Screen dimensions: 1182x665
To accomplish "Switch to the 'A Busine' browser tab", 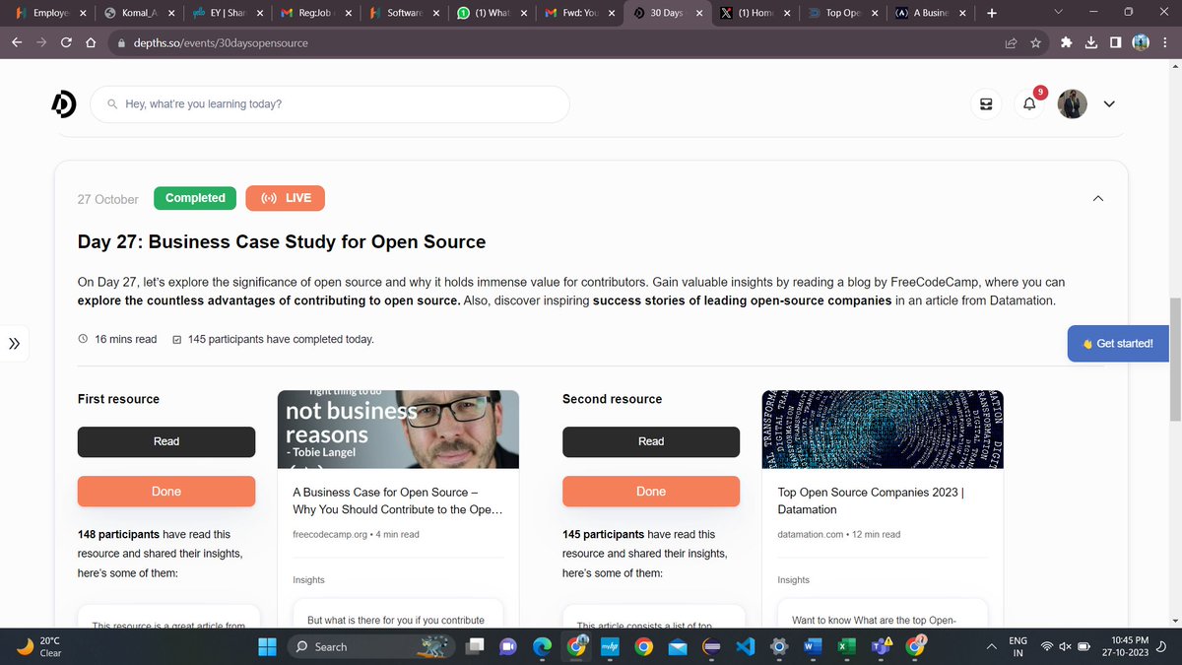I will pyautogui.click(x=932, y=13).
